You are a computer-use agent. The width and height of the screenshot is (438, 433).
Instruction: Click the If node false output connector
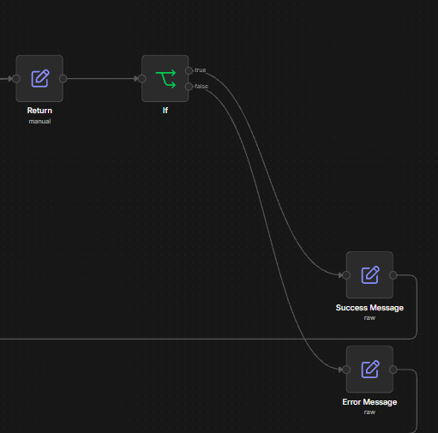tap(189, 87)
